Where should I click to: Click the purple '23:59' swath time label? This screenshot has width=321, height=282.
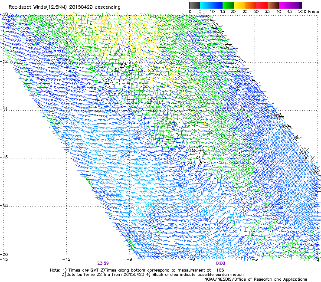pos(103,263)
